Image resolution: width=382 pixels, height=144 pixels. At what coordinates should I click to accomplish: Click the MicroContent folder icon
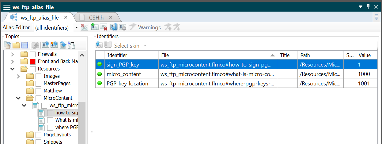[30, 98]
